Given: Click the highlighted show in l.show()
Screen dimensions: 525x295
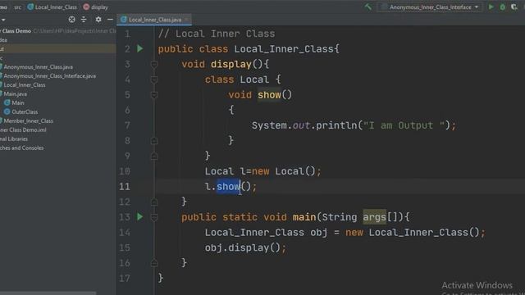Looking at the screenshot, I should 228,186.
